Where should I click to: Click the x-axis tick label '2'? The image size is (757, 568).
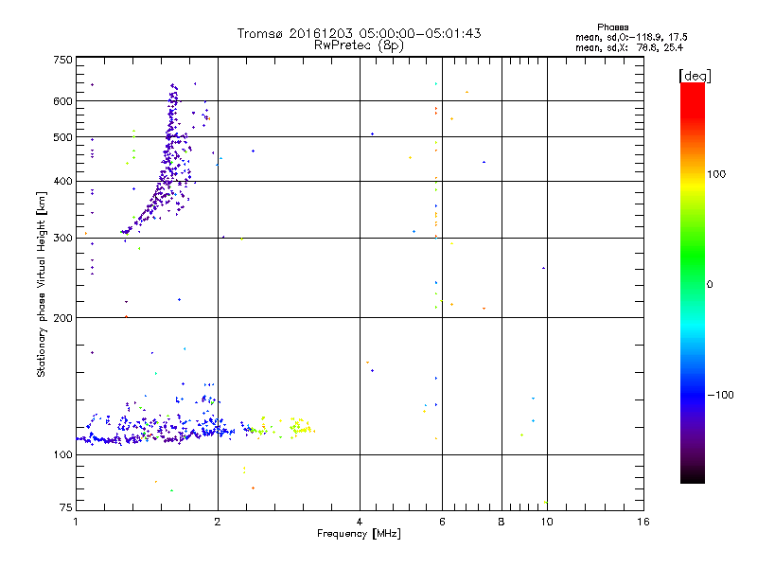tap(218, 522)
